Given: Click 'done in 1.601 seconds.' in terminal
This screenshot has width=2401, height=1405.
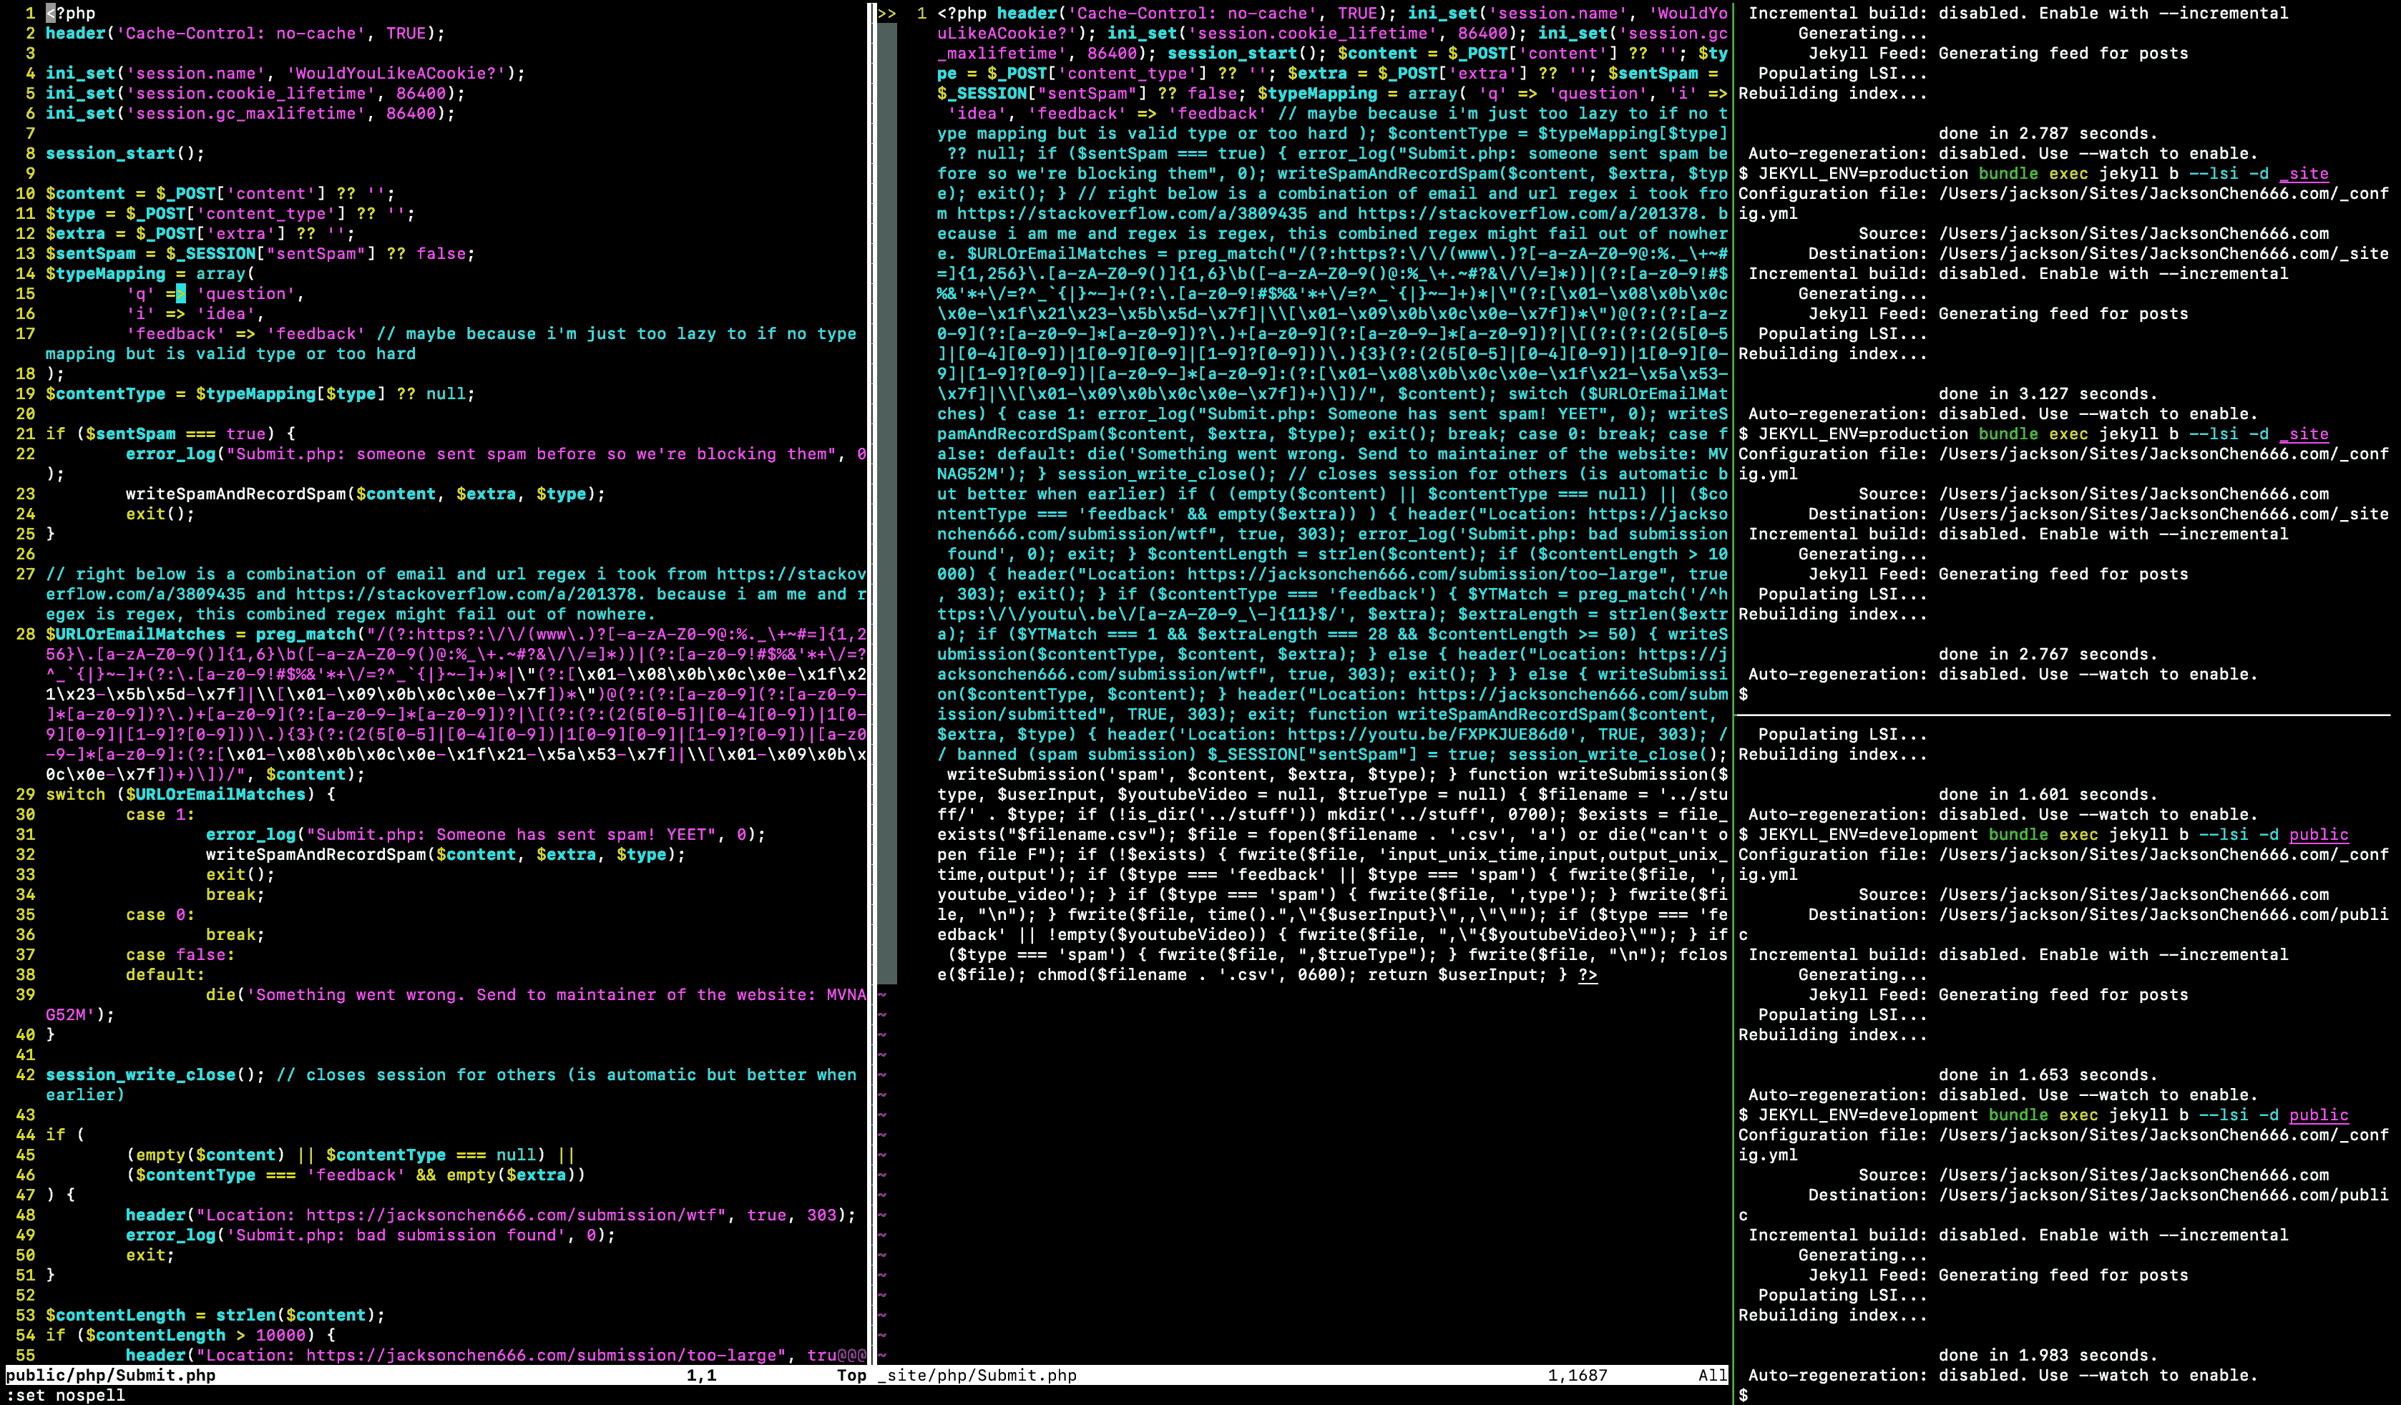Looking at the screenshot, I should 2048,794.
